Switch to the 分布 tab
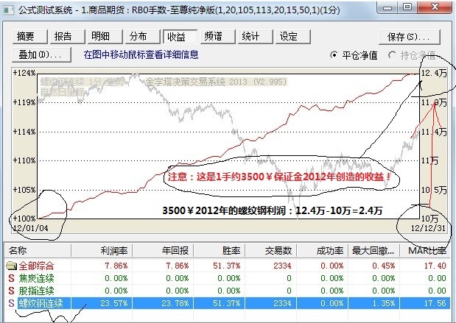This screenshot has height=323, width=456. click(142, 37)
